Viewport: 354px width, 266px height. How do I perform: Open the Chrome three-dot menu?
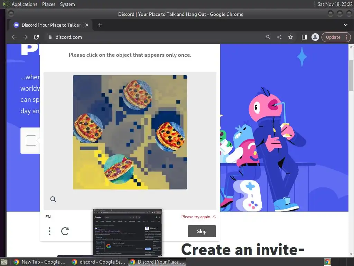[346, 37]
